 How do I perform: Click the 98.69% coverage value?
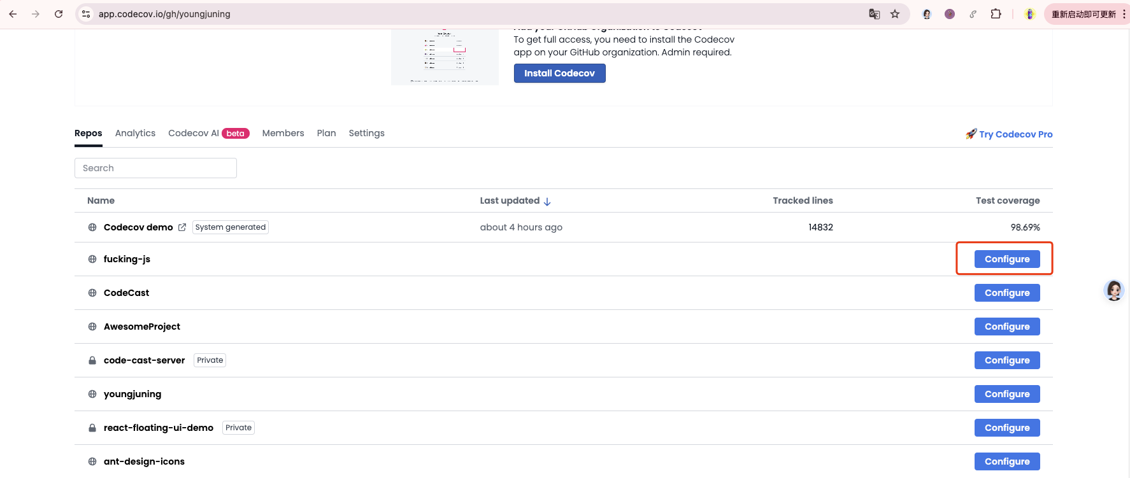click(1025, 227)
